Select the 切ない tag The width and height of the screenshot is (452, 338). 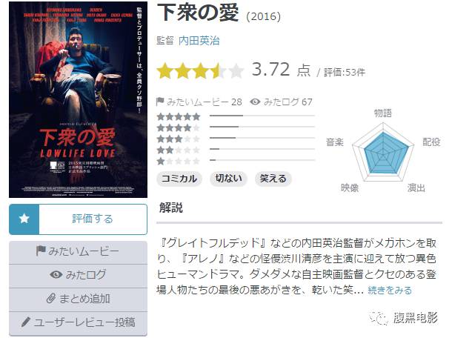pos(229,179)
